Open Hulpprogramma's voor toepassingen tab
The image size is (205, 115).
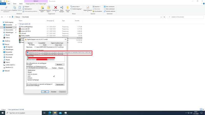coord(36,4)
